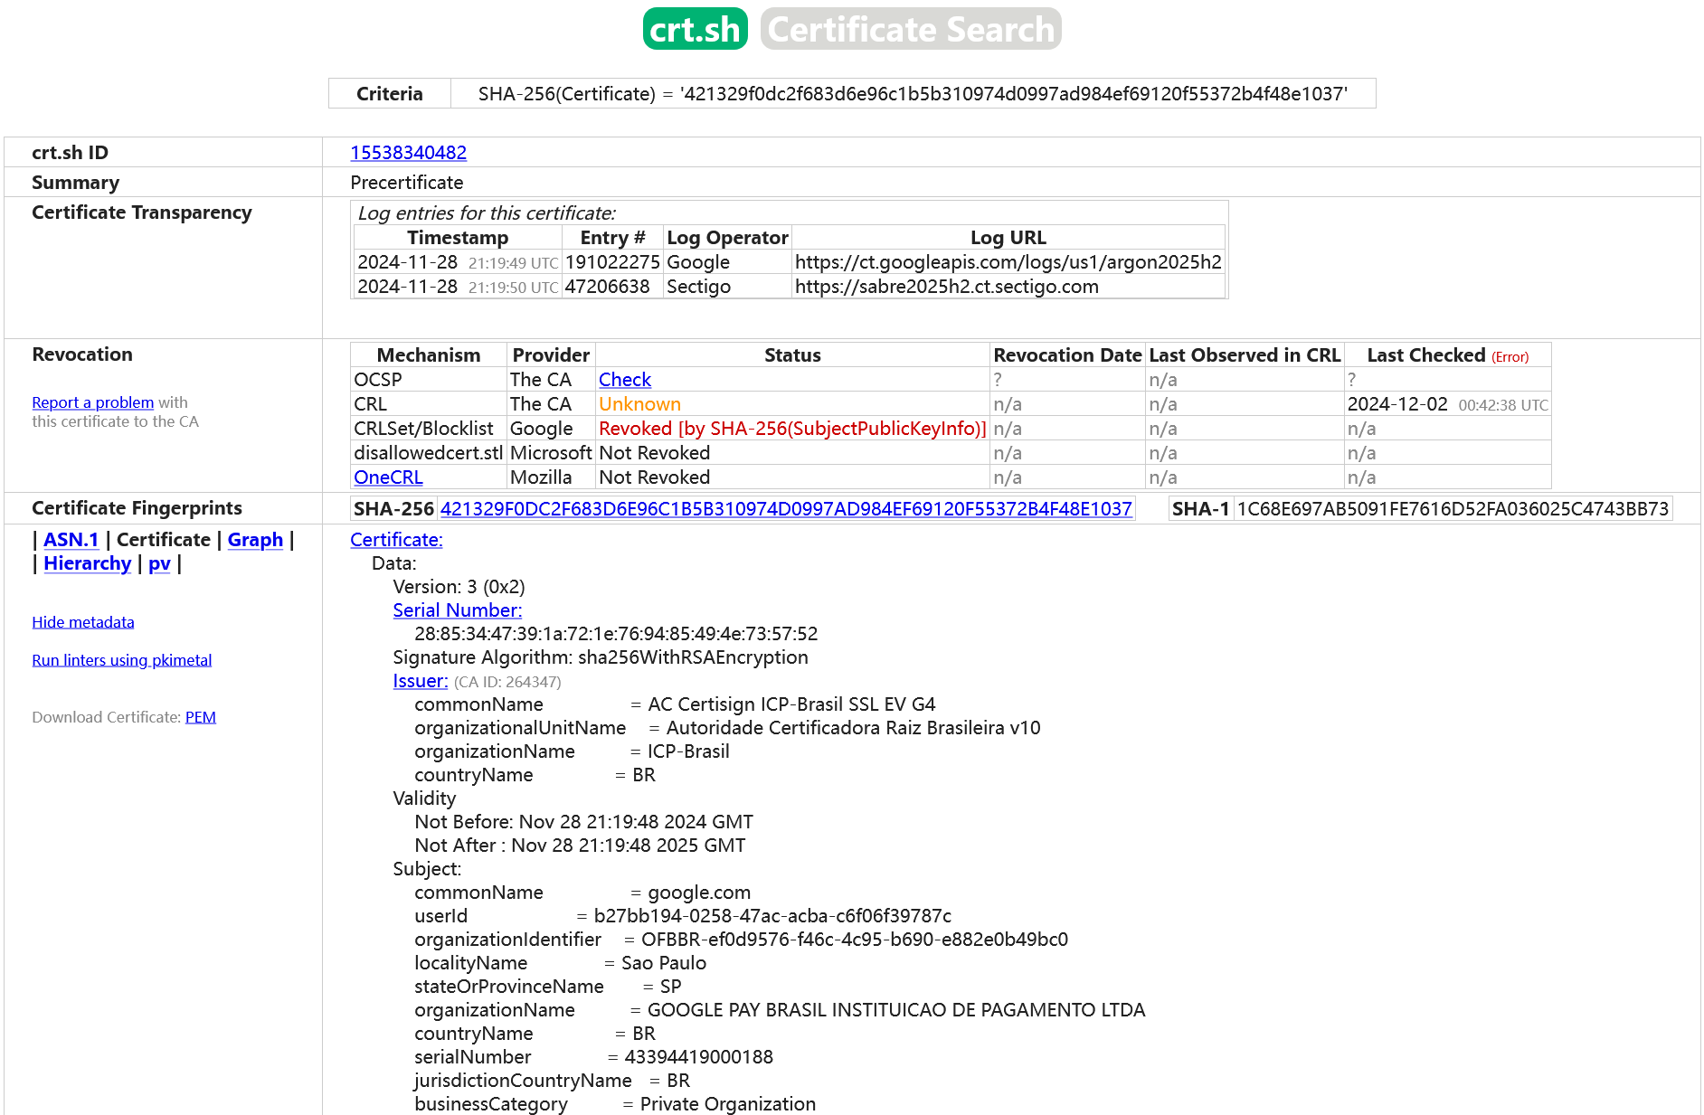
Task: Click the GOOGLE PAY BRASIL organization name
Action: (896, 1010)
